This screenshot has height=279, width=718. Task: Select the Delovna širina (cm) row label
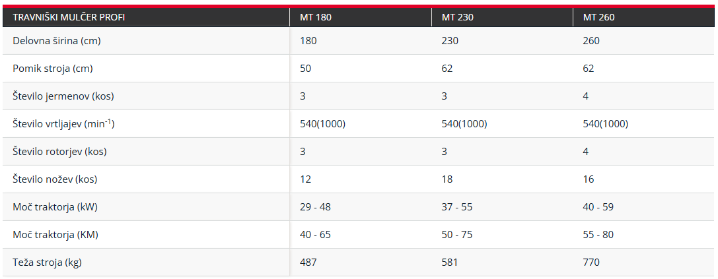point(57,41)
